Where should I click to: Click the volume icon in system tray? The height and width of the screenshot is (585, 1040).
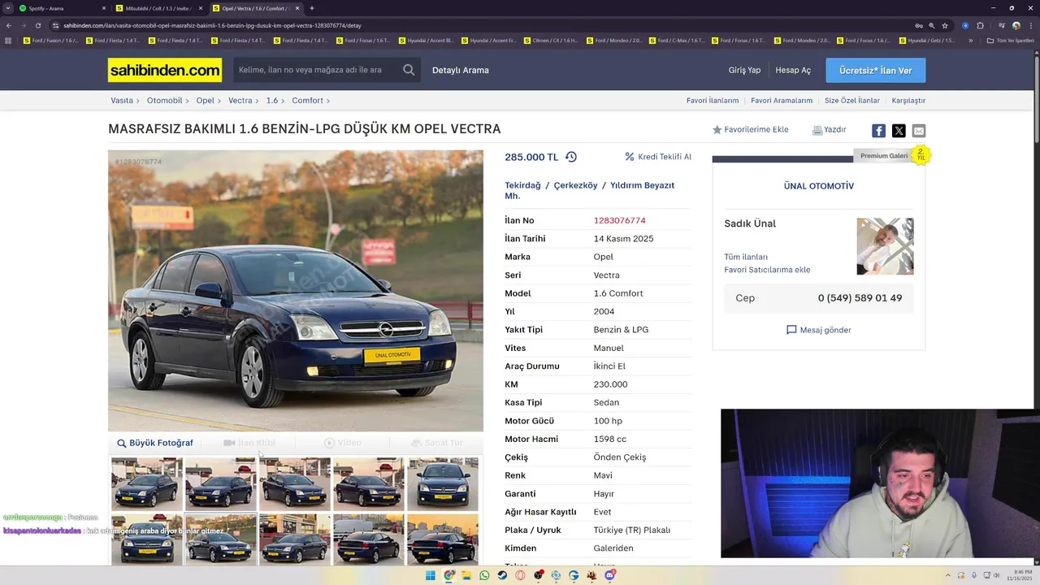point(996,575)
